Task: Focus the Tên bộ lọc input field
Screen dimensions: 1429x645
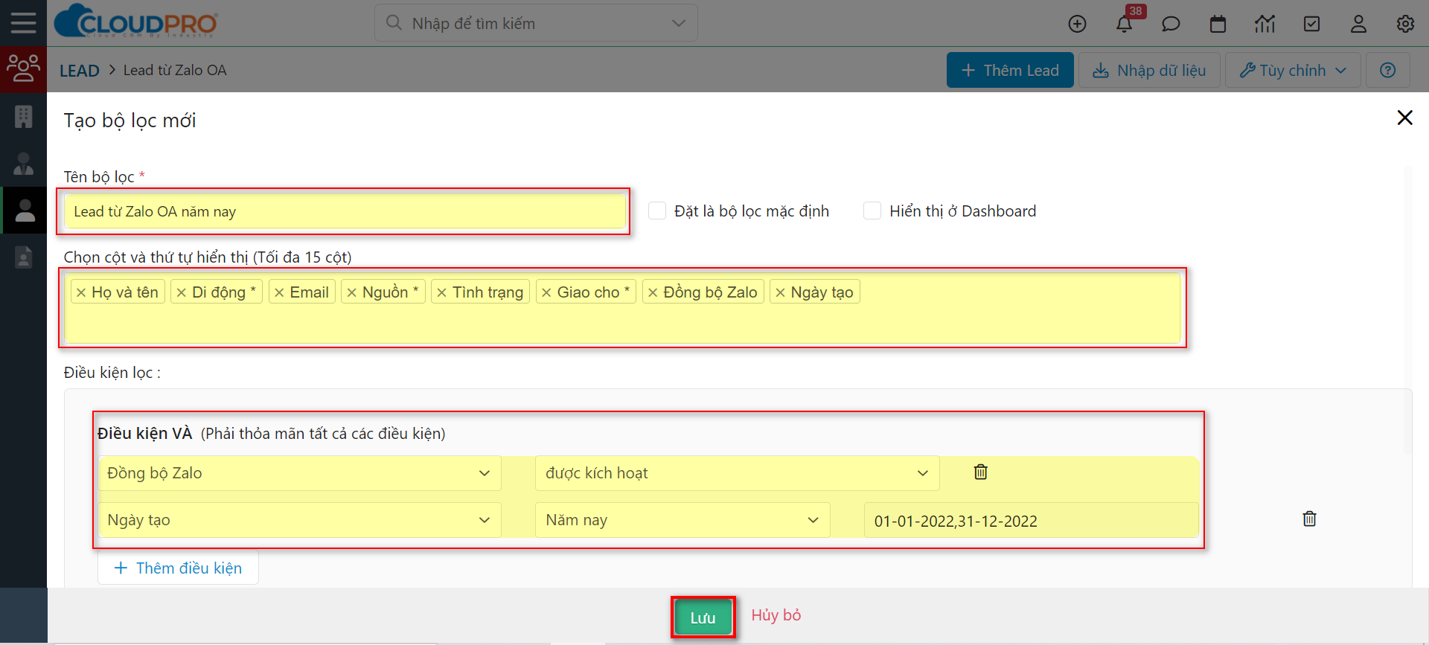Action: coord(344,211)
